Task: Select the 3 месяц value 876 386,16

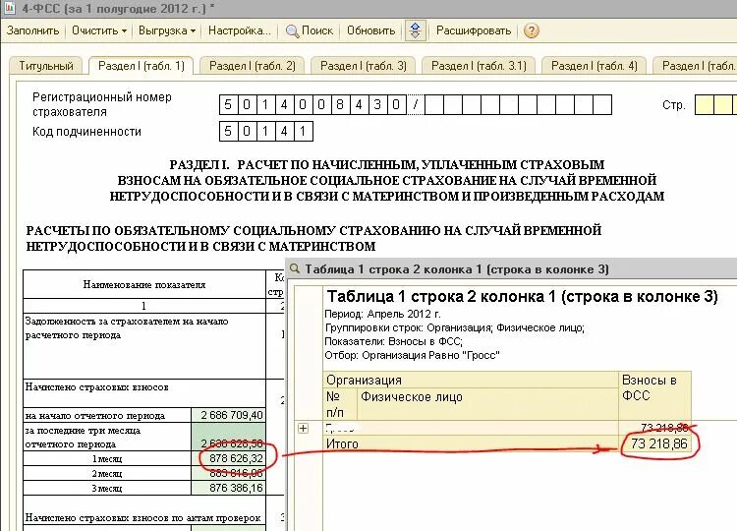Action: click(228, 488)
